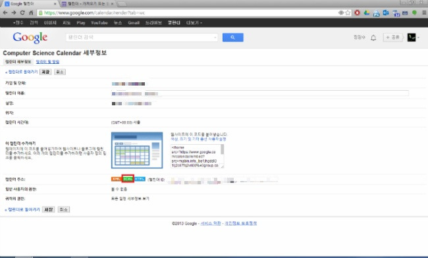The width and height of the screenshot is (428, 258).
Task: Open the browser home page icon
Action: tap(31, 13)
